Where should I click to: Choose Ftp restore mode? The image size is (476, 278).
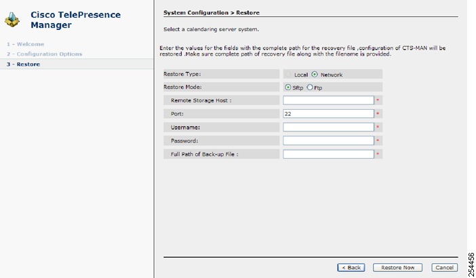[x=310, y=87]
